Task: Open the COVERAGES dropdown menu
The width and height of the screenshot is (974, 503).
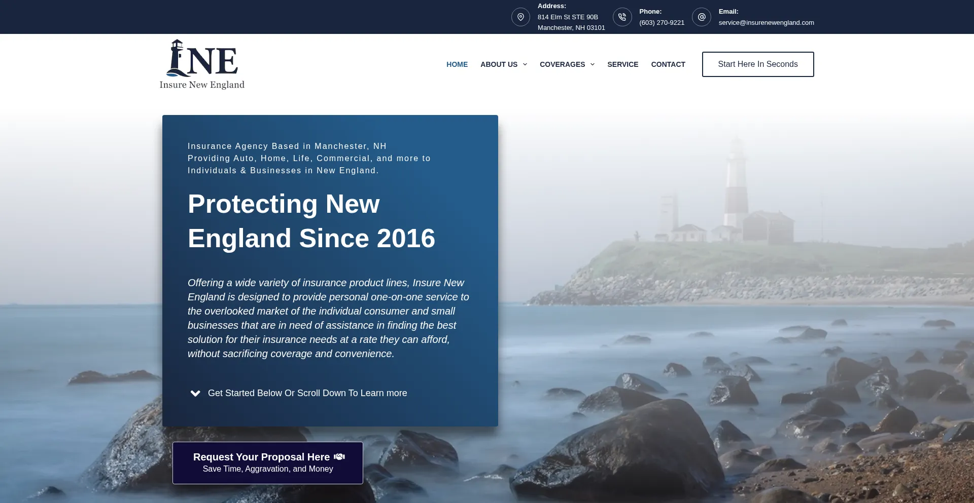Action: coord(562,64)
